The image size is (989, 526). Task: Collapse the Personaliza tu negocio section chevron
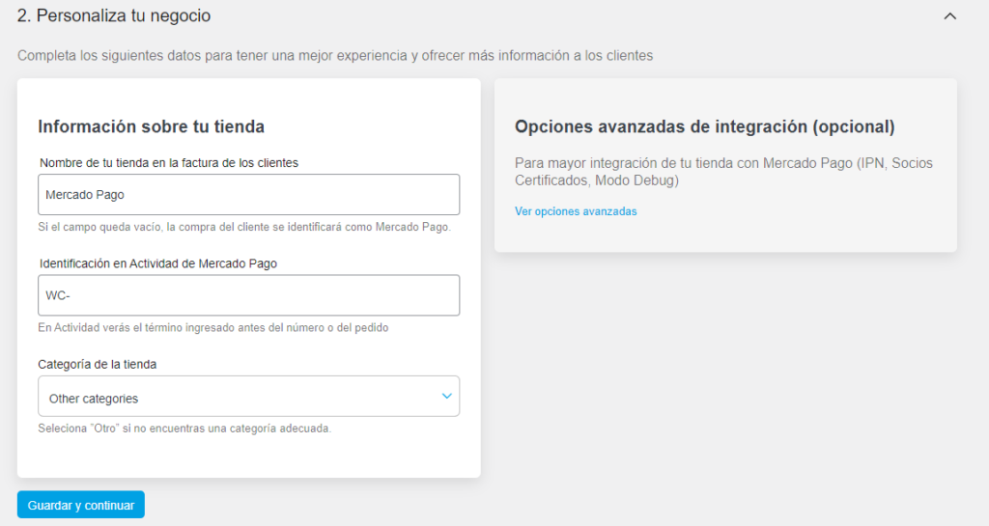click(950, 16)
